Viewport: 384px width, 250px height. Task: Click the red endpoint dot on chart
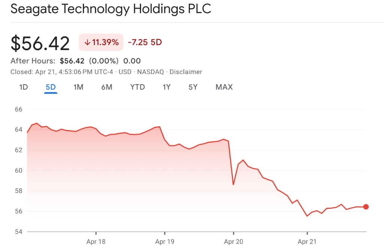tap(366, 207)
